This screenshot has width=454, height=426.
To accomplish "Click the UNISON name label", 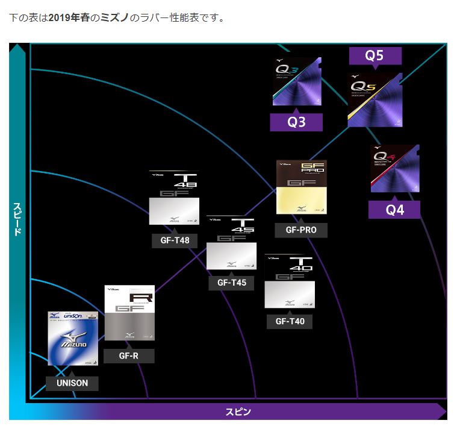I will click(72, 383).
